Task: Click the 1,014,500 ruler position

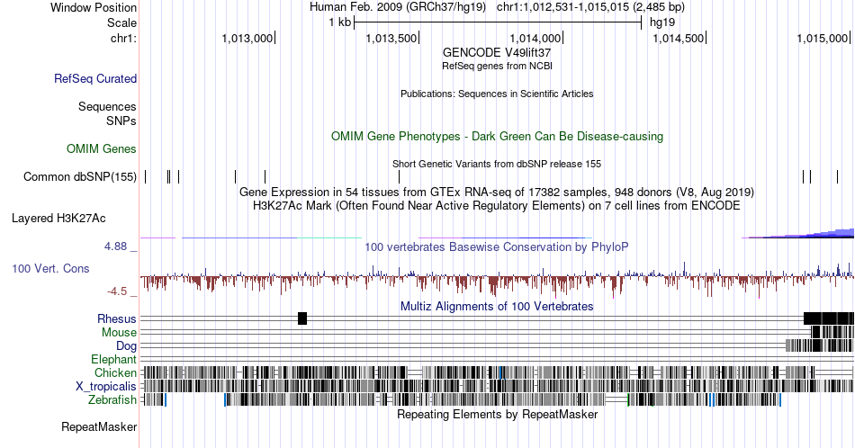Action: pyautogui.click(x=679, y=38)
